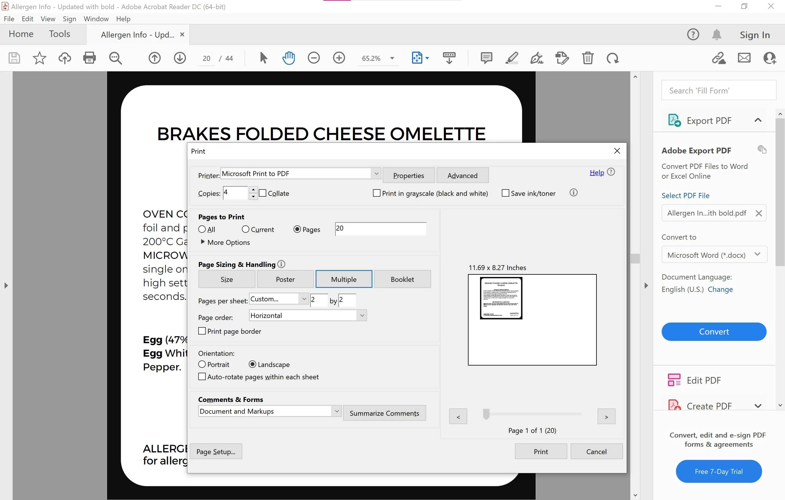Check Print in grayscale option
The image size is (785, 500).
point(376,193)
